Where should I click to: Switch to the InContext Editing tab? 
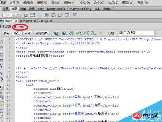click(x=80, y=9)
